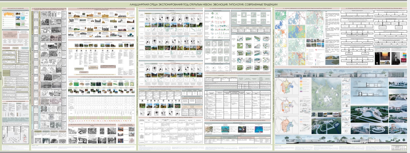This screenshot has height=153, width=410.
Task: Select the orange Russia map in the research section
Action: 9,15
